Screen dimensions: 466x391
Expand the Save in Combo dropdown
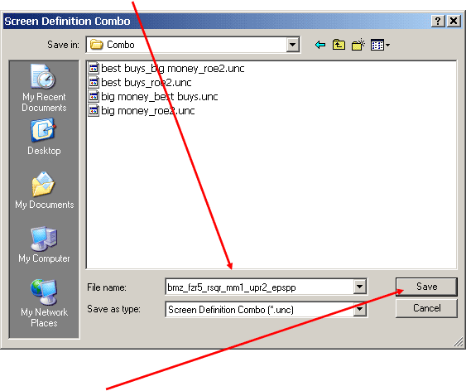pyautogui.click(x=293, y=45)
